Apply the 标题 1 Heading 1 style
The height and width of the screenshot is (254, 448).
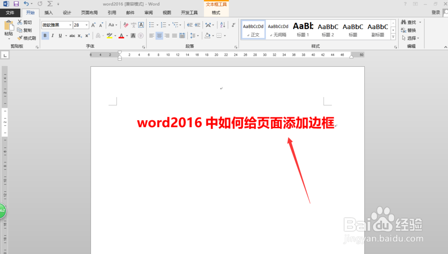(303, 30)
